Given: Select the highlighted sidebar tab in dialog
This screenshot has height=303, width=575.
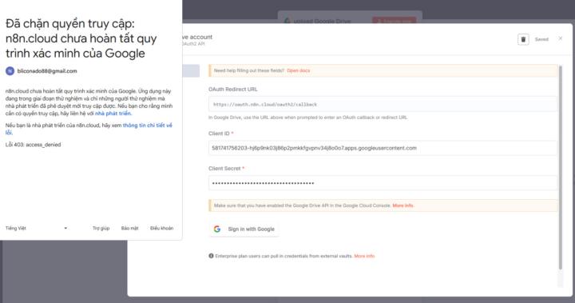Looking at the screenshot, I should pyautogui.click(x=191, y=71).
